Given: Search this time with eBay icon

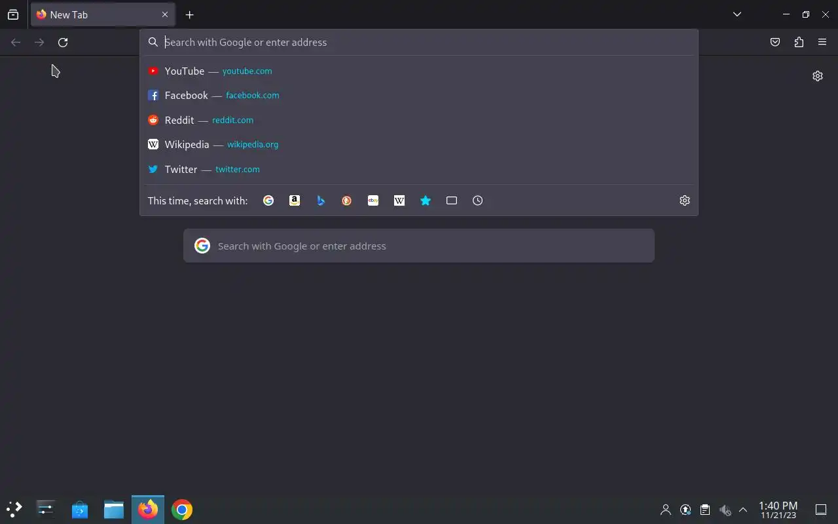Looking at the screenshot, I should (373, 200).
